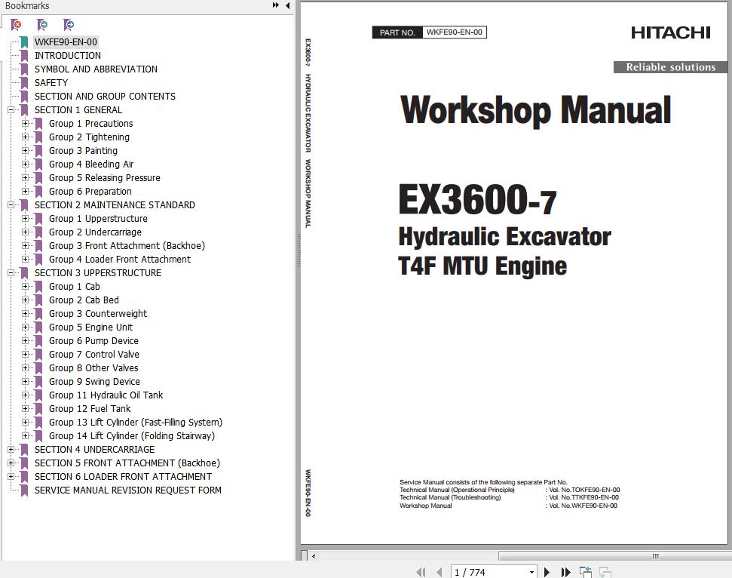Click the horizontal scrollbar left arrow
The width and height of the screenshot is (732, 578).
[x=314, y=556]
